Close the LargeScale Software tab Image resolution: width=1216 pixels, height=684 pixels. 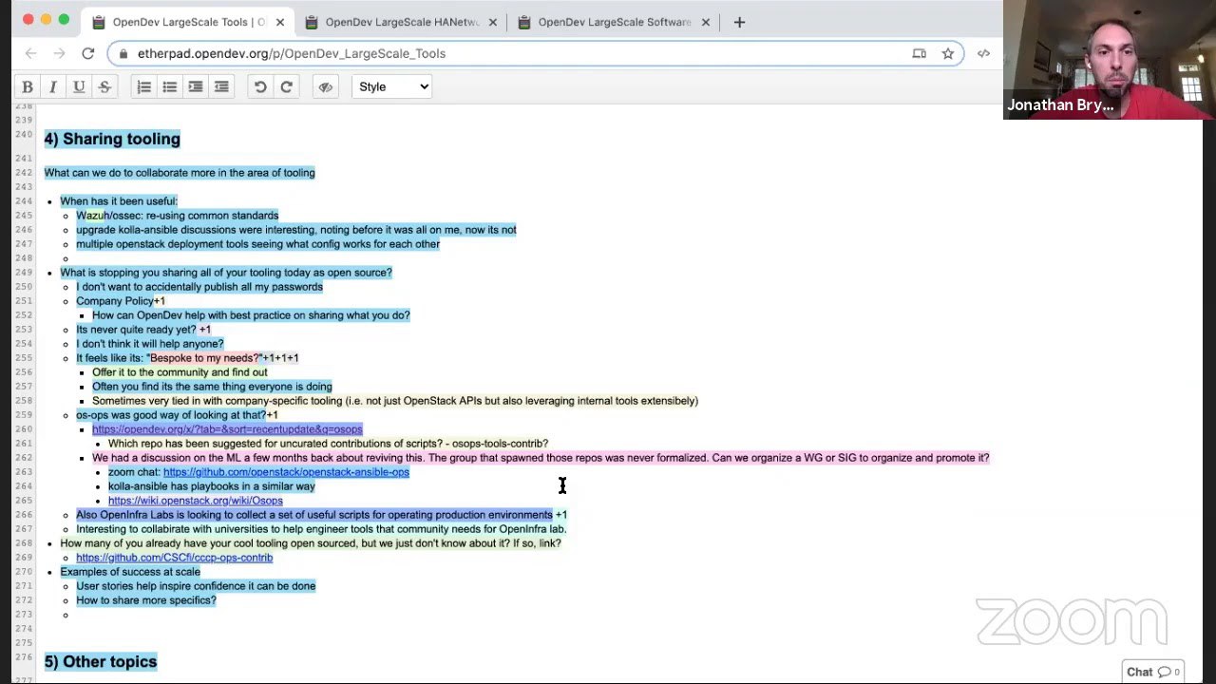point(705,22)
